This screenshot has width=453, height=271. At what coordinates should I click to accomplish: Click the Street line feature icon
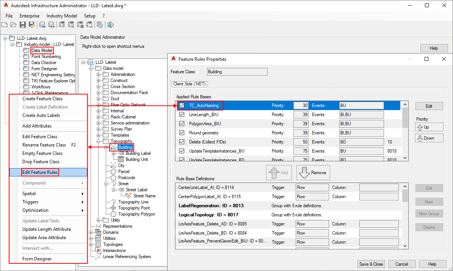click(x=114, y=184)
